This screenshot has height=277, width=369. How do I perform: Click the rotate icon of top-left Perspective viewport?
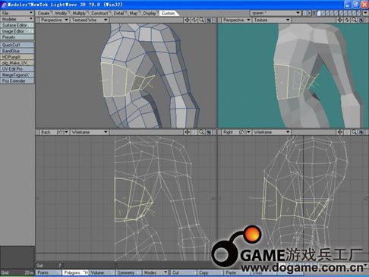[x=194, y=20]
